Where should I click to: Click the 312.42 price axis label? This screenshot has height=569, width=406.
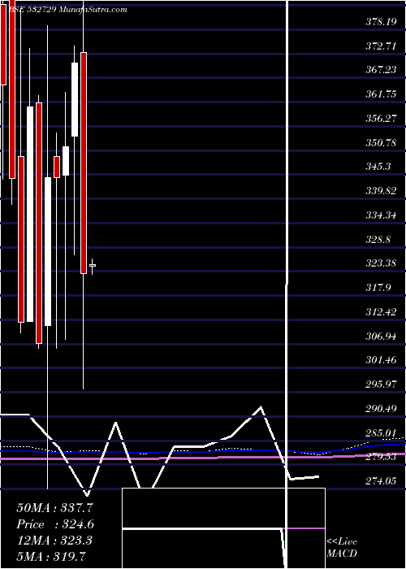(381, 311)
